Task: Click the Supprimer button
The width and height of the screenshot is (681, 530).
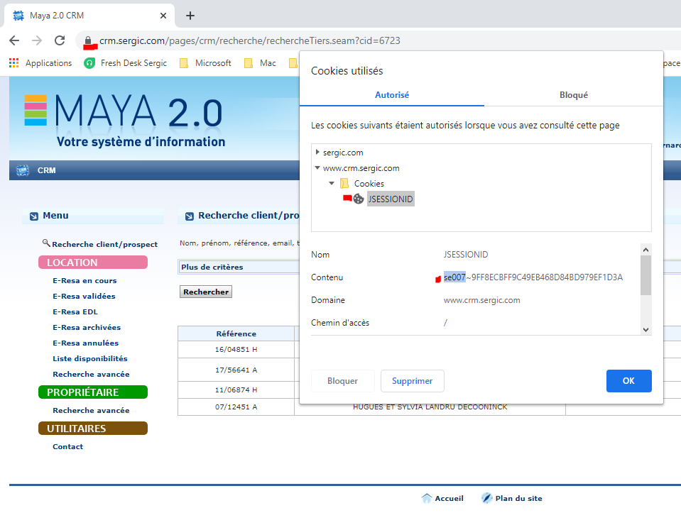Action: (x=412, y=381)
